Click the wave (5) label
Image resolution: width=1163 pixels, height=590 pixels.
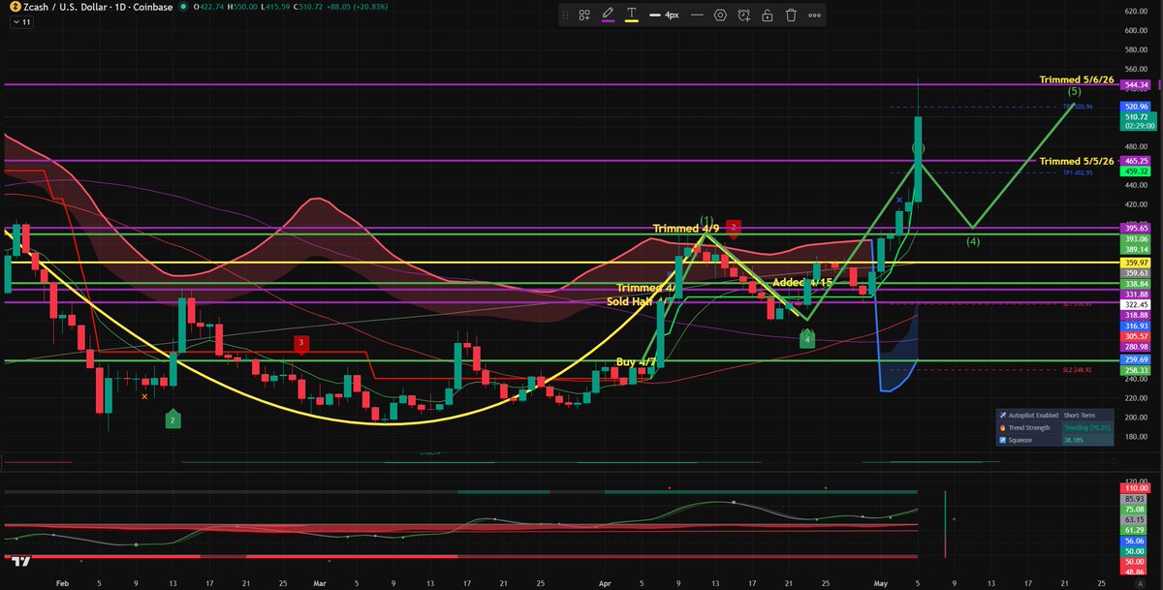(x=1075, y=90)
